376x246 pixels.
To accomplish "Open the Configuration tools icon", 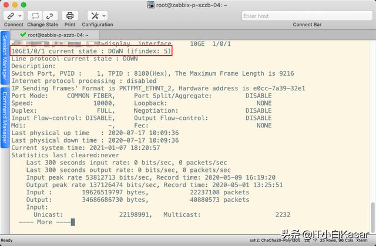I will (95, 16).
